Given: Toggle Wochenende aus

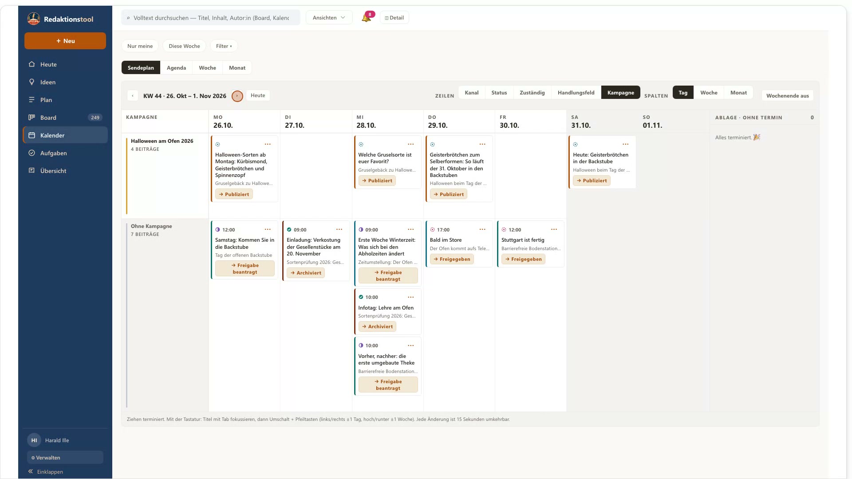Looking at the screenshot, I should coord(787,96).
